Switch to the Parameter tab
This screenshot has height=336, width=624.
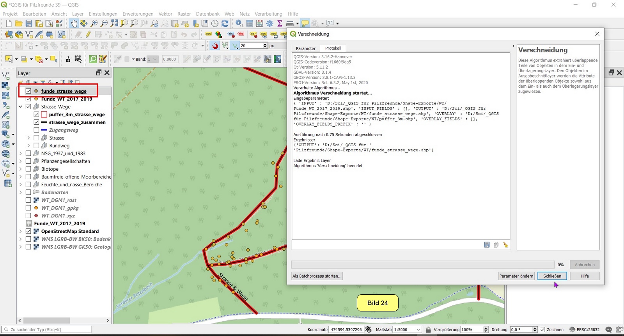click(305, 49)
